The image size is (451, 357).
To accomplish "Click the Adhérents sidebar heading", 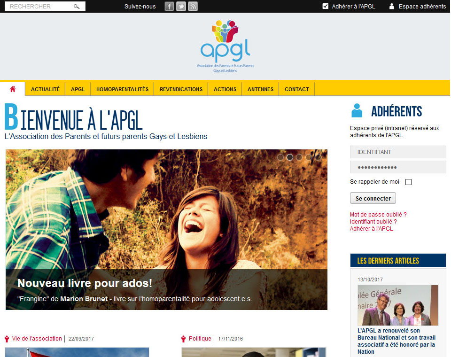I will point(397,111).
